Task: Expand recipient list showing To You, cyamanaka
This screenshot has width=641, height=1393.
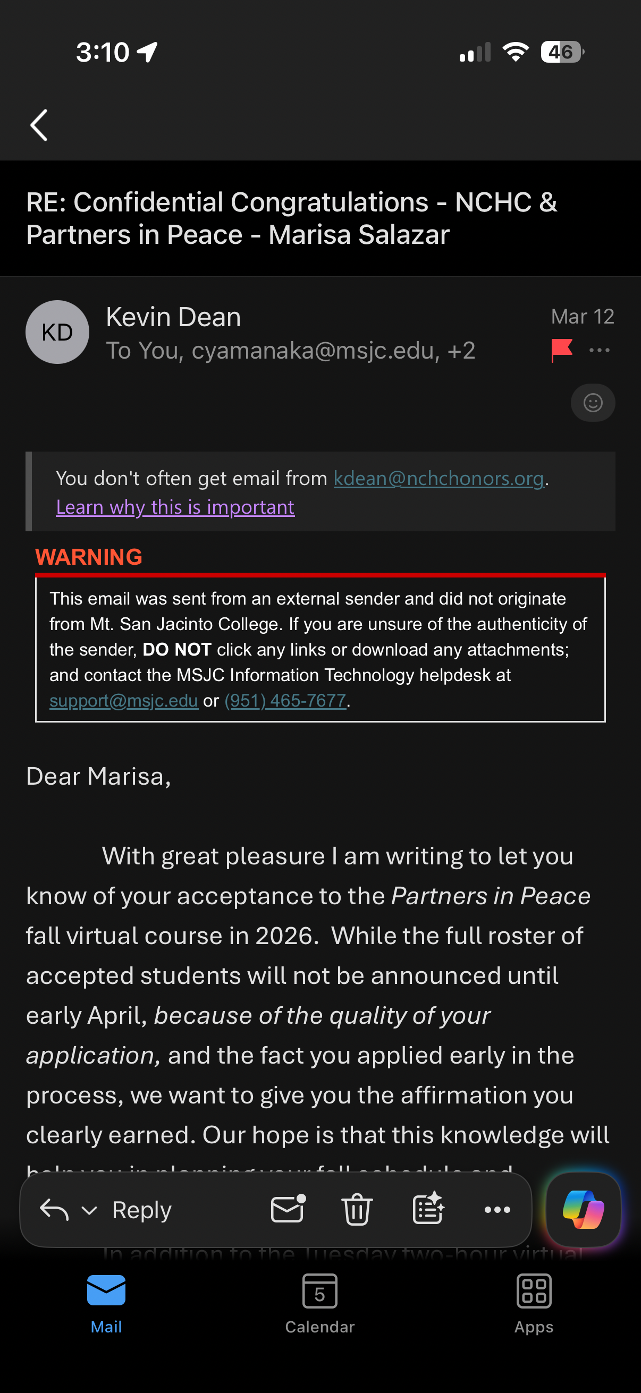Action: click(x=291, y=351)
